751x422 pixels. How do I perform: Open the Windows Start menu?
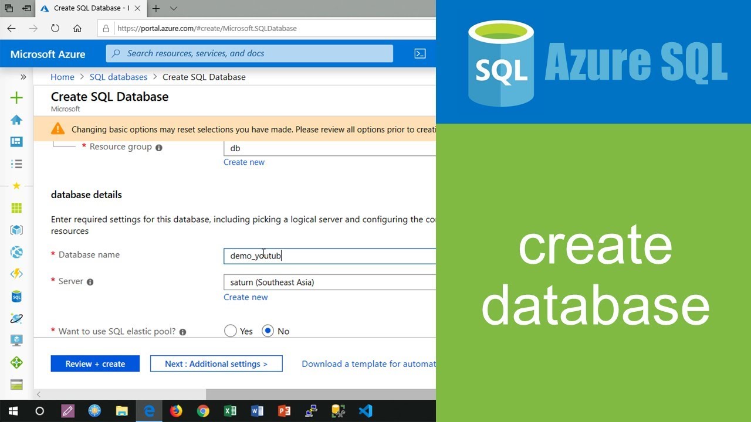13,411
